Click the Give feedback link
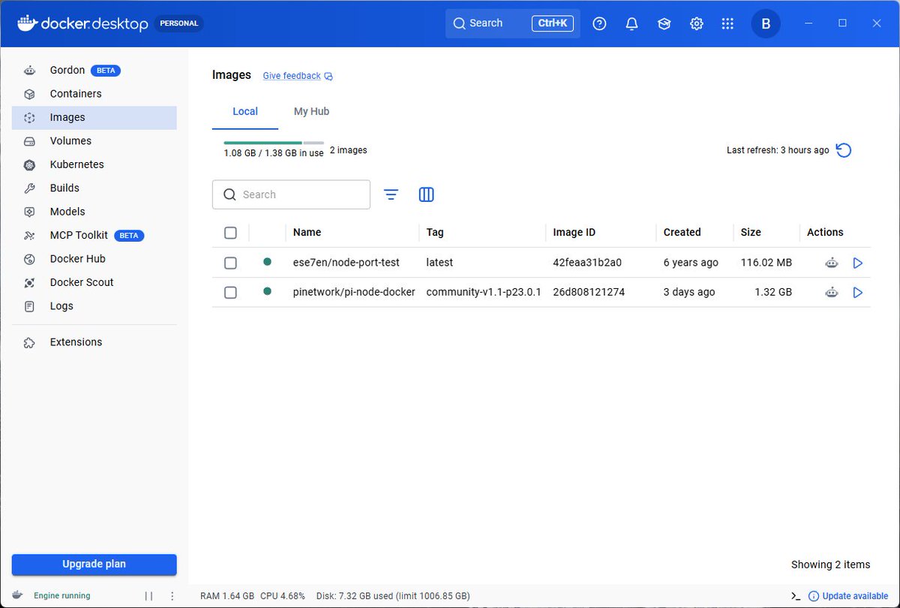Screen dimensions: 900x608 coord(298,77)
